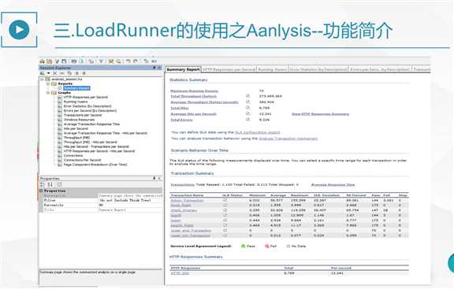Viewport: 454px width, 289px height.
Task: Open the Maximum Running Vusers link
Action: tap(194, 91)
